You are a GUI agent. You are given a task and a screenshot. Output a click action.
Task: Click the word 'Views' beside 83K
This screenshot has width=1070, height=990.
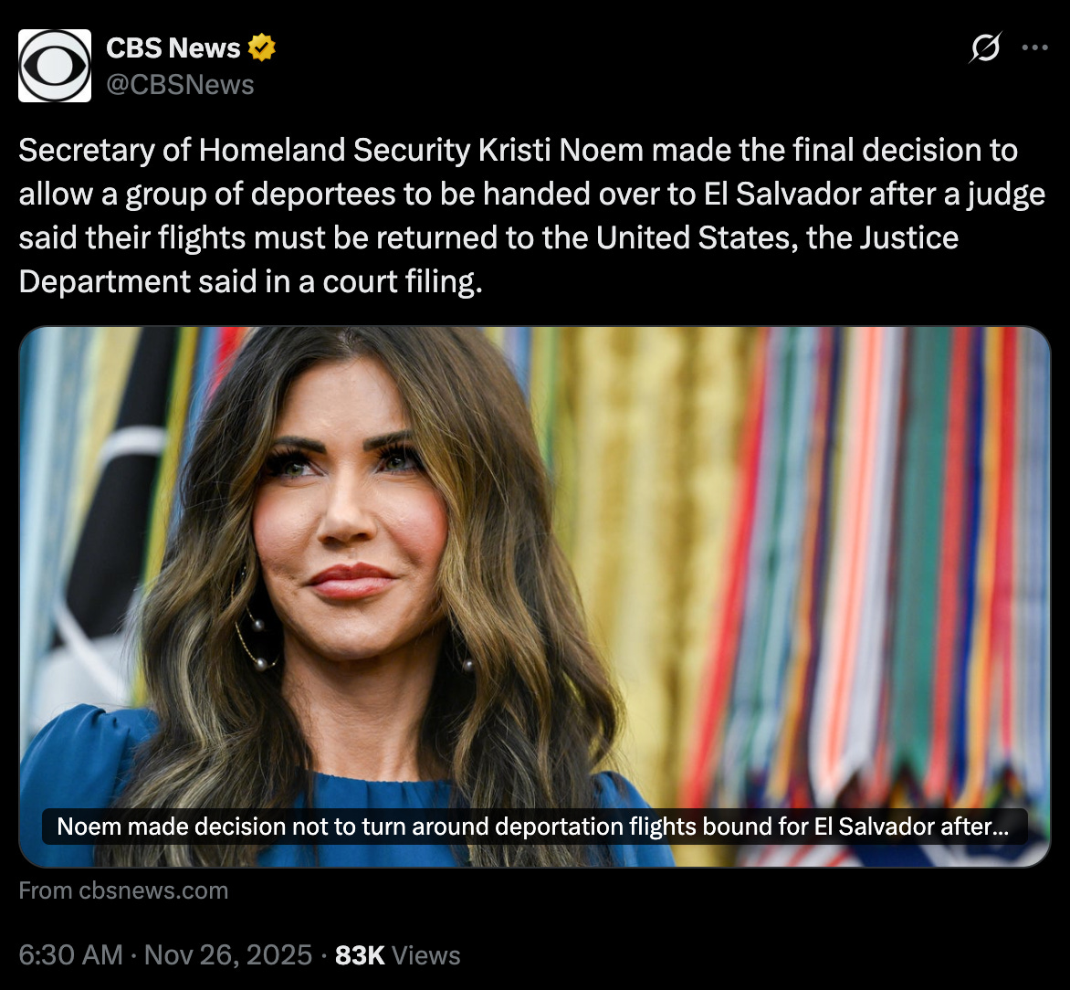(x=425, y=955)
